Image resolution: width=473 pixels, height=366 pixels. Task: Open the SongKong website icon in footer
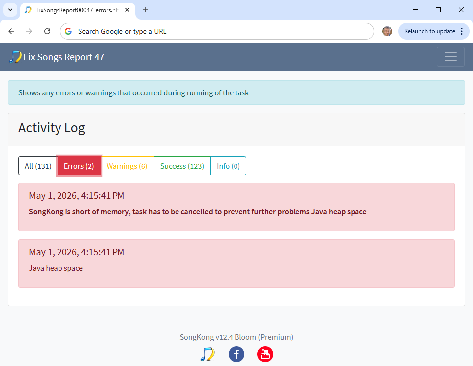tap(208, 354)
